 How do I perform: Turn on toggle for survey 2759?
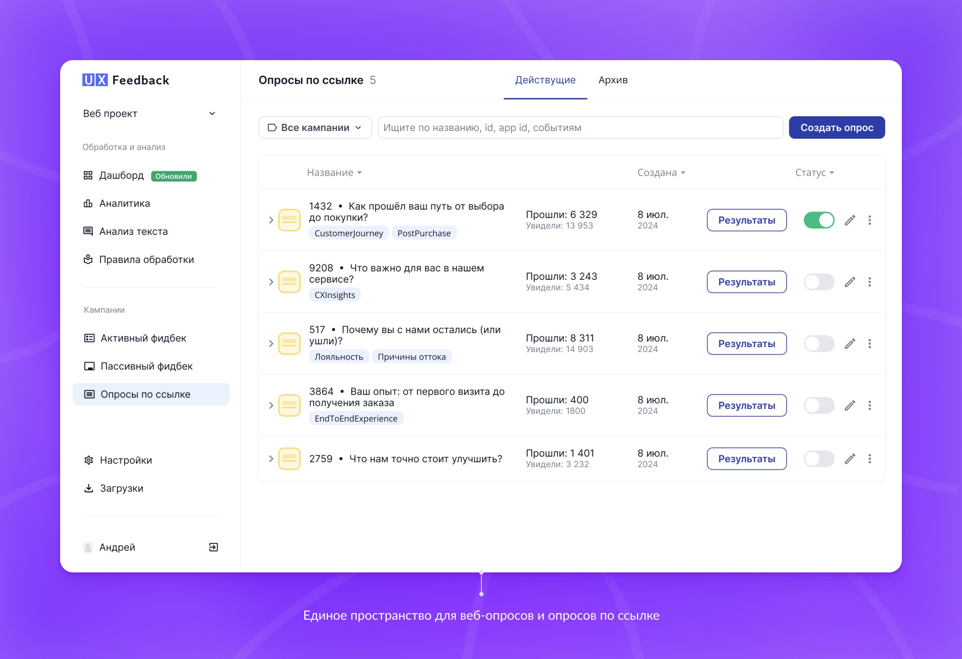tap(819, 459)
